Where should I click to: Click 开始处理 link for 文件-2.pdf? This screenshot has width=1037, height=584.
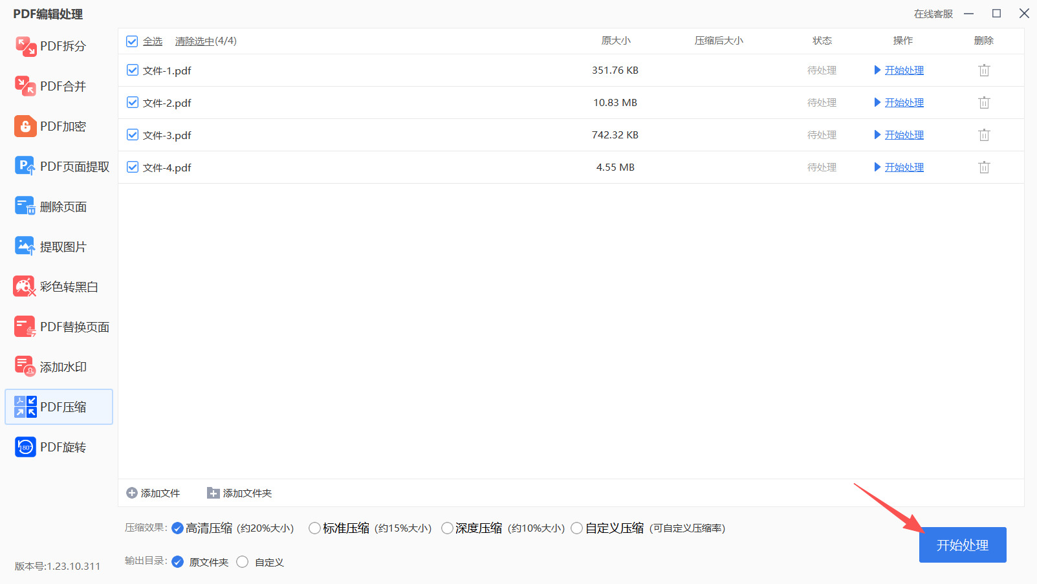[904, 103]
